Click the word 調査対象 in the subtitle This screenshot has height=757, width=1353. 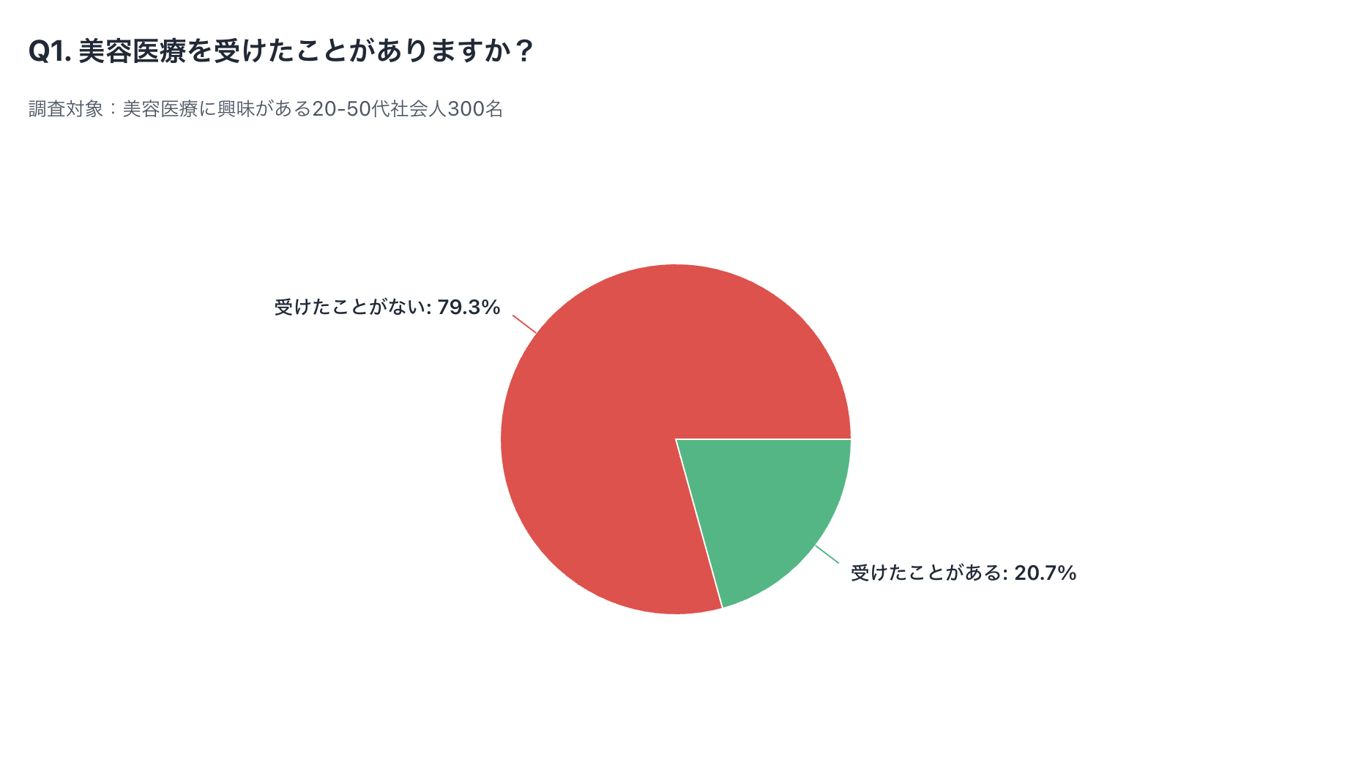[x=66, y=109]
